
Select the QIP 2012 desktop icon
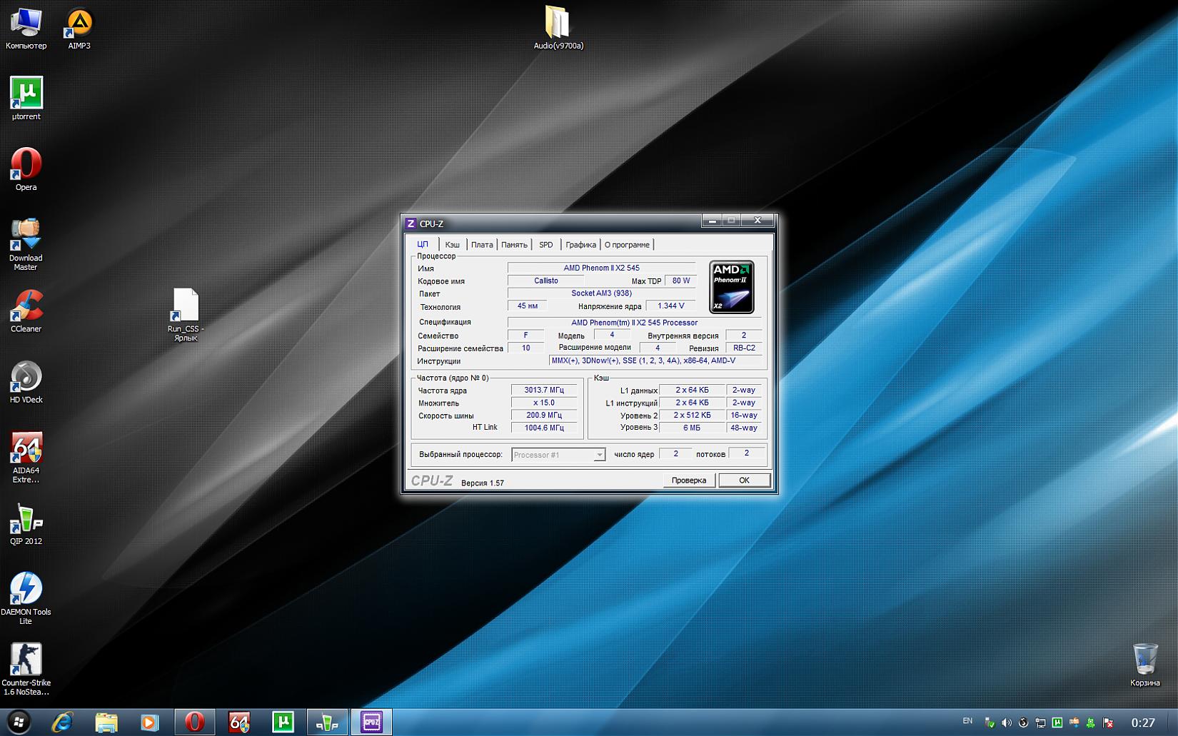pyautogui.click(x=26, y=520)
